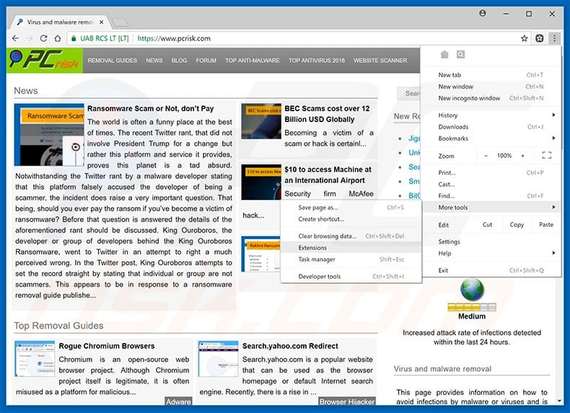Open Settings from the Chrome menu
The height and width of the screenshot is (413, 570).
[x=491, y=242]
